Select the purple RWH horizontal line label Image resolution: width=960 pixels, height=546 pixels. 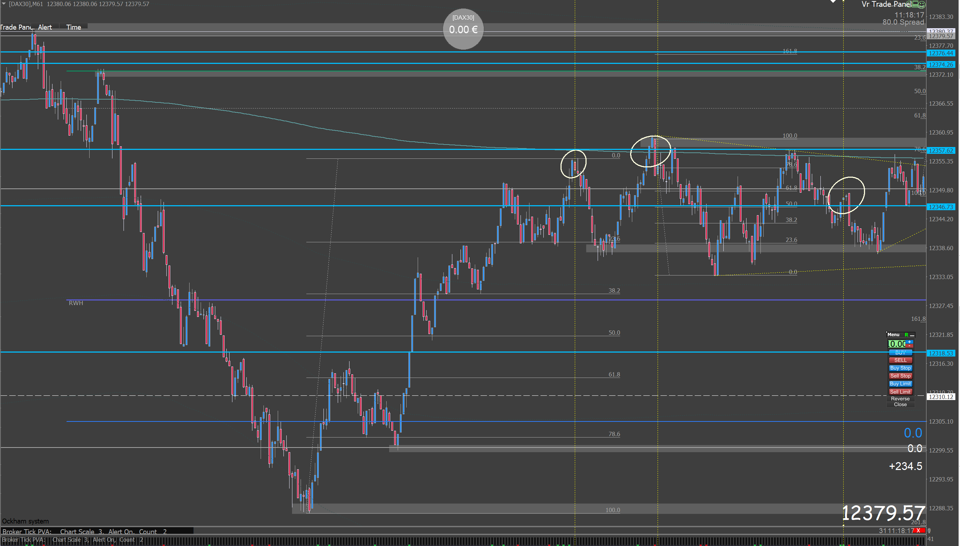(76, 303)
